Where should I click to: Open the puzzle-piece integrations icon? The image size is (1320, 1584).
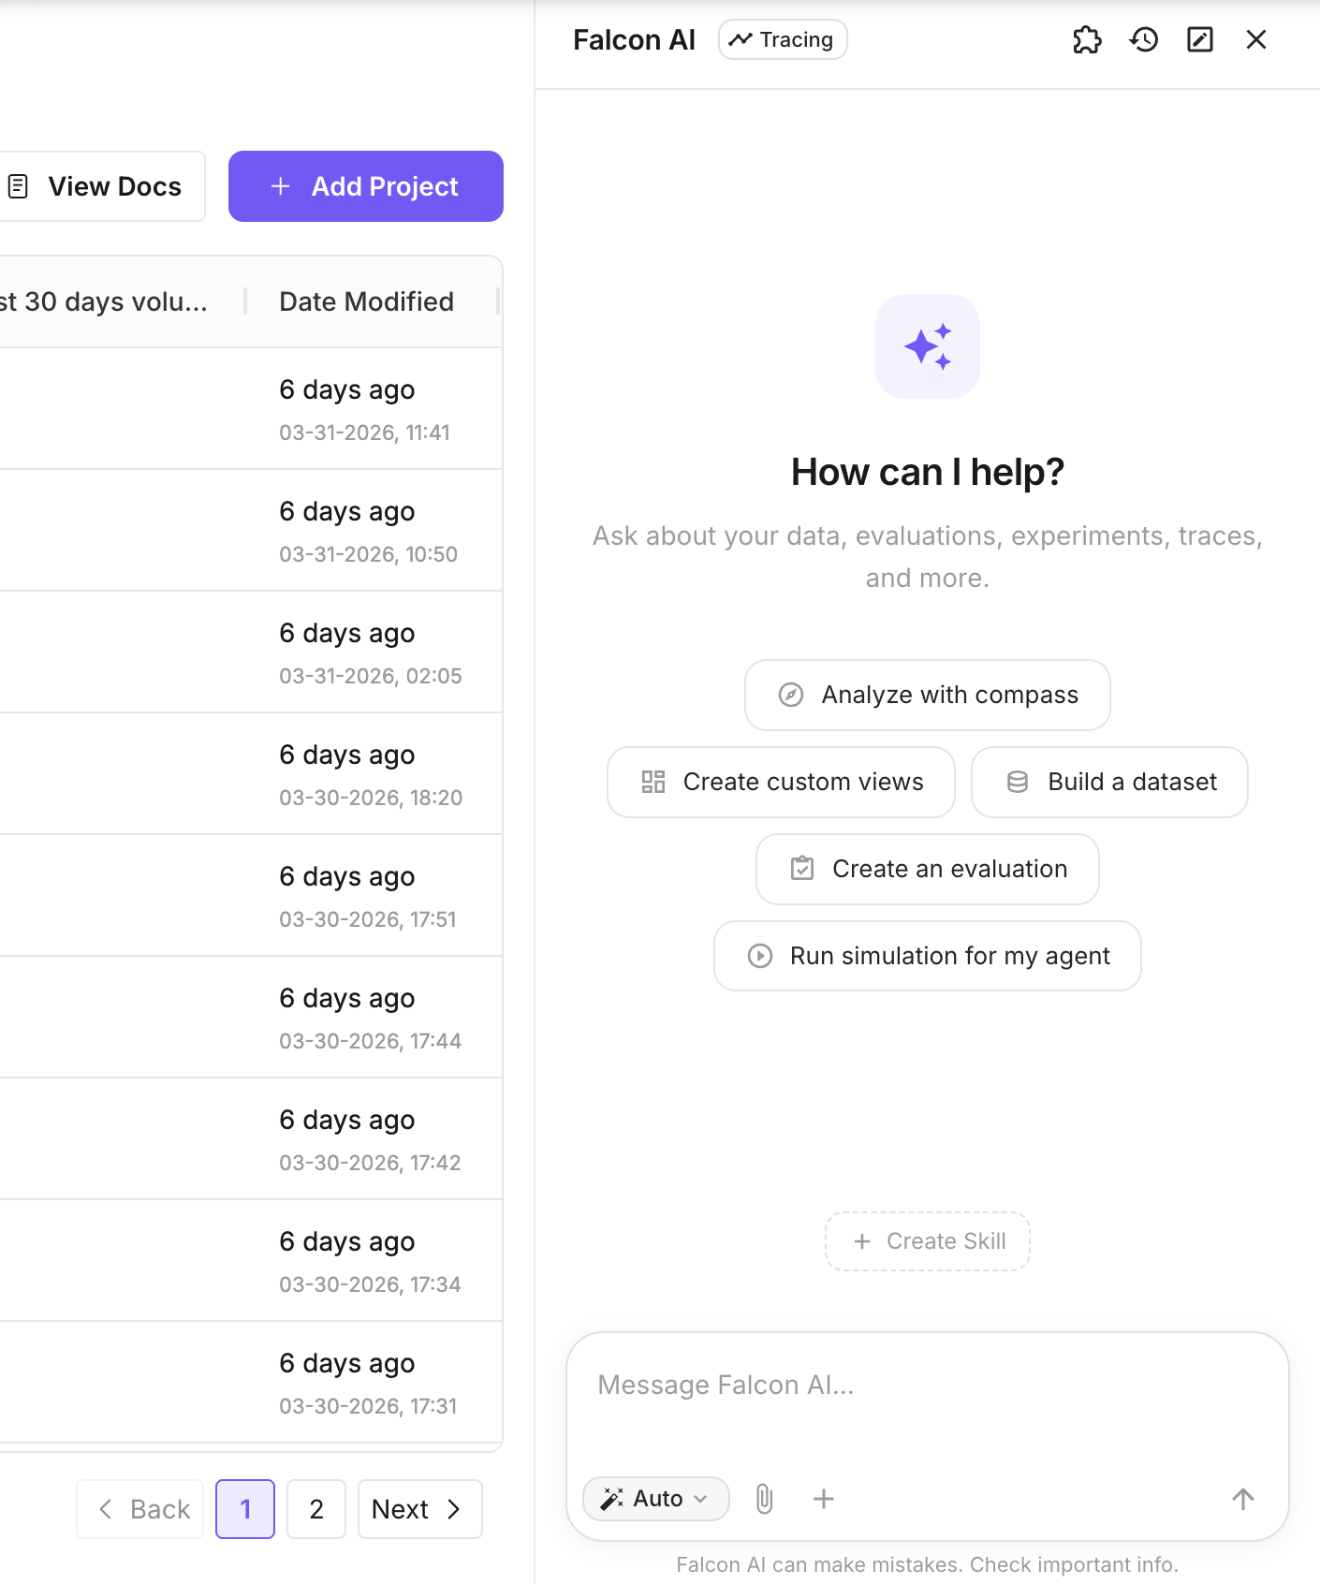pos(1087,39)
